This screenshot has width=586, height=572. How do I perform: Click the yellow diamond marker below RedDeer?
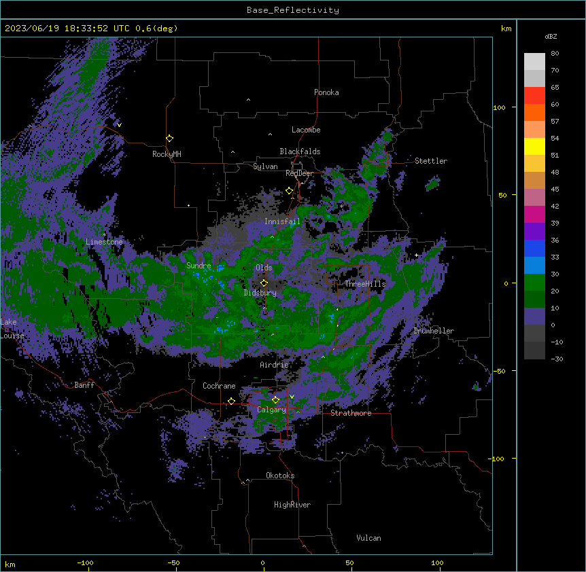[290, 191]
